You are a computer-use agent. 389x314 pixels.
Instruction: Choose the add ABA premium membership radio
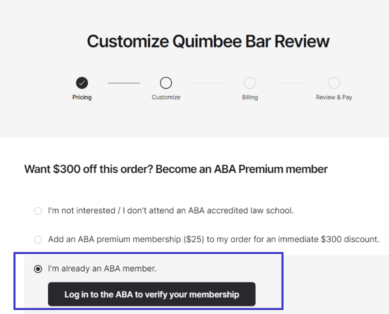(x=38, y=240)
